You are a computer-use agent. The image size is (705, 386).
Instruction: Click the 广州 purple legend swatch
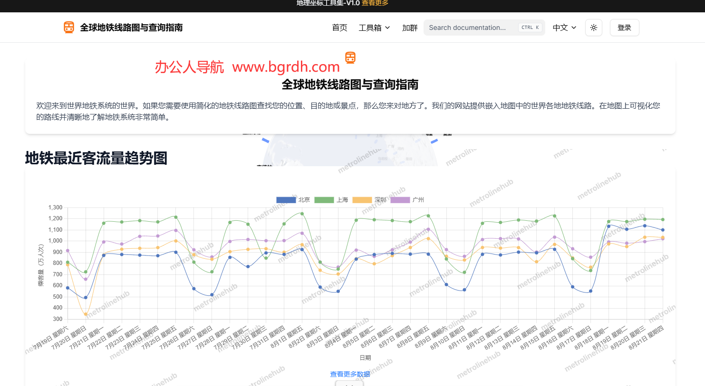click(x=400, y=200)
